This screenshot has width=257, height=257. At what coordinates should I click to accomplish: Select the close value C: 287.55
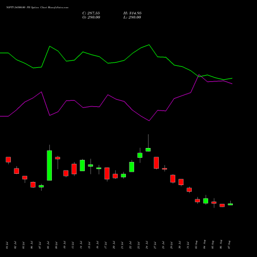coord(91,13)
